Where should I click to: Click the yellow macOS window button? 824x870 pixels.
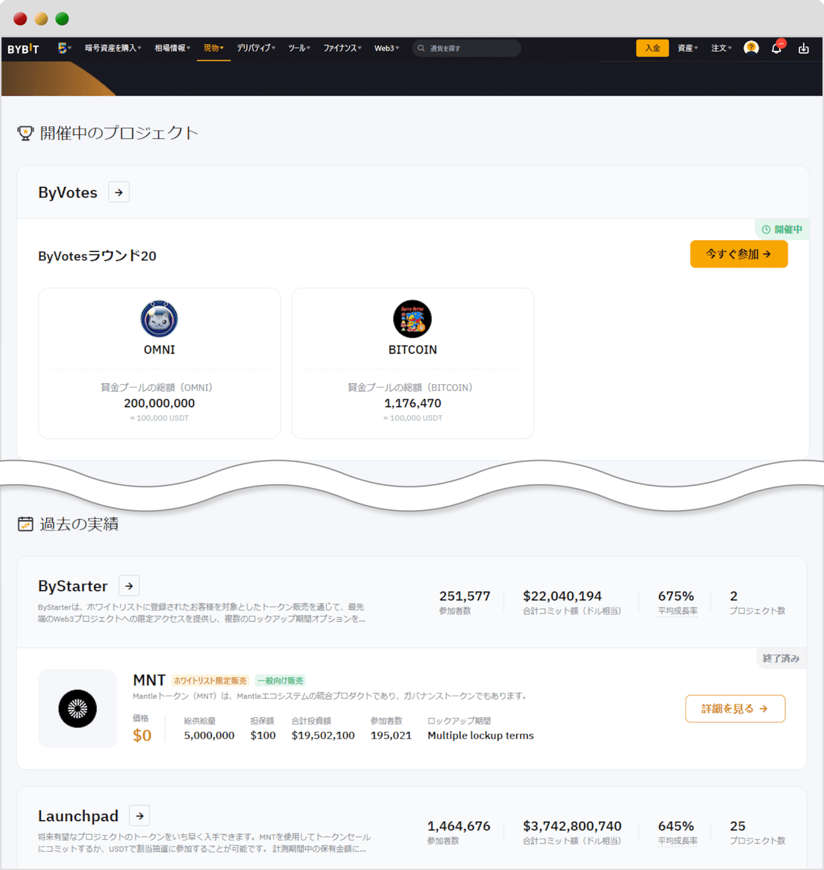click(x=41, y=18)
